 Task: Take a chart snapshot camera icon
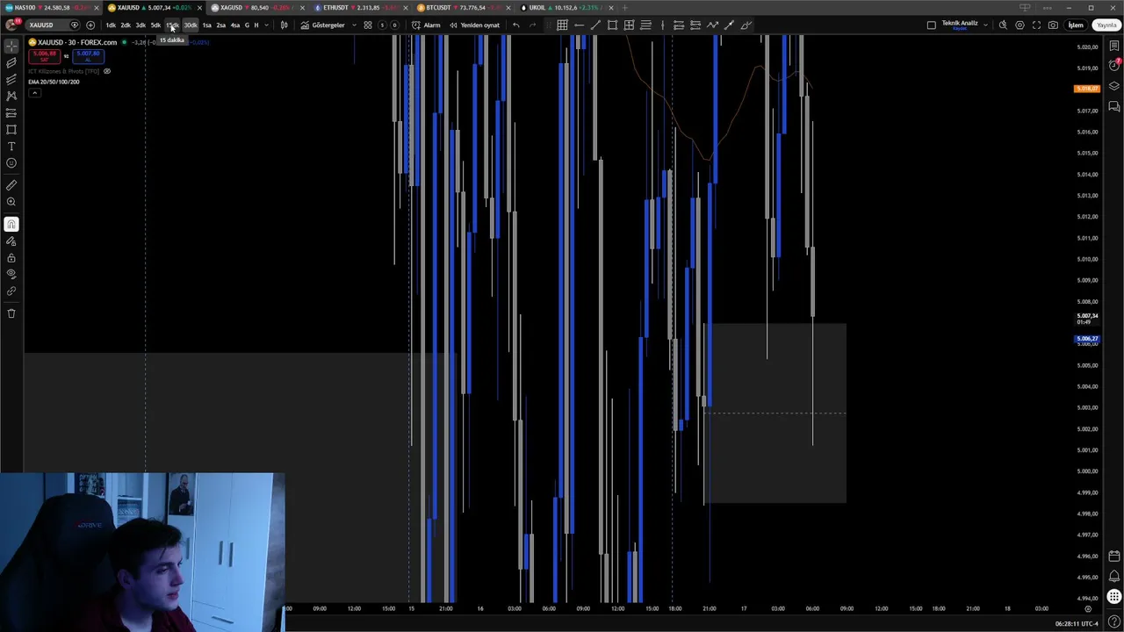1053,25
